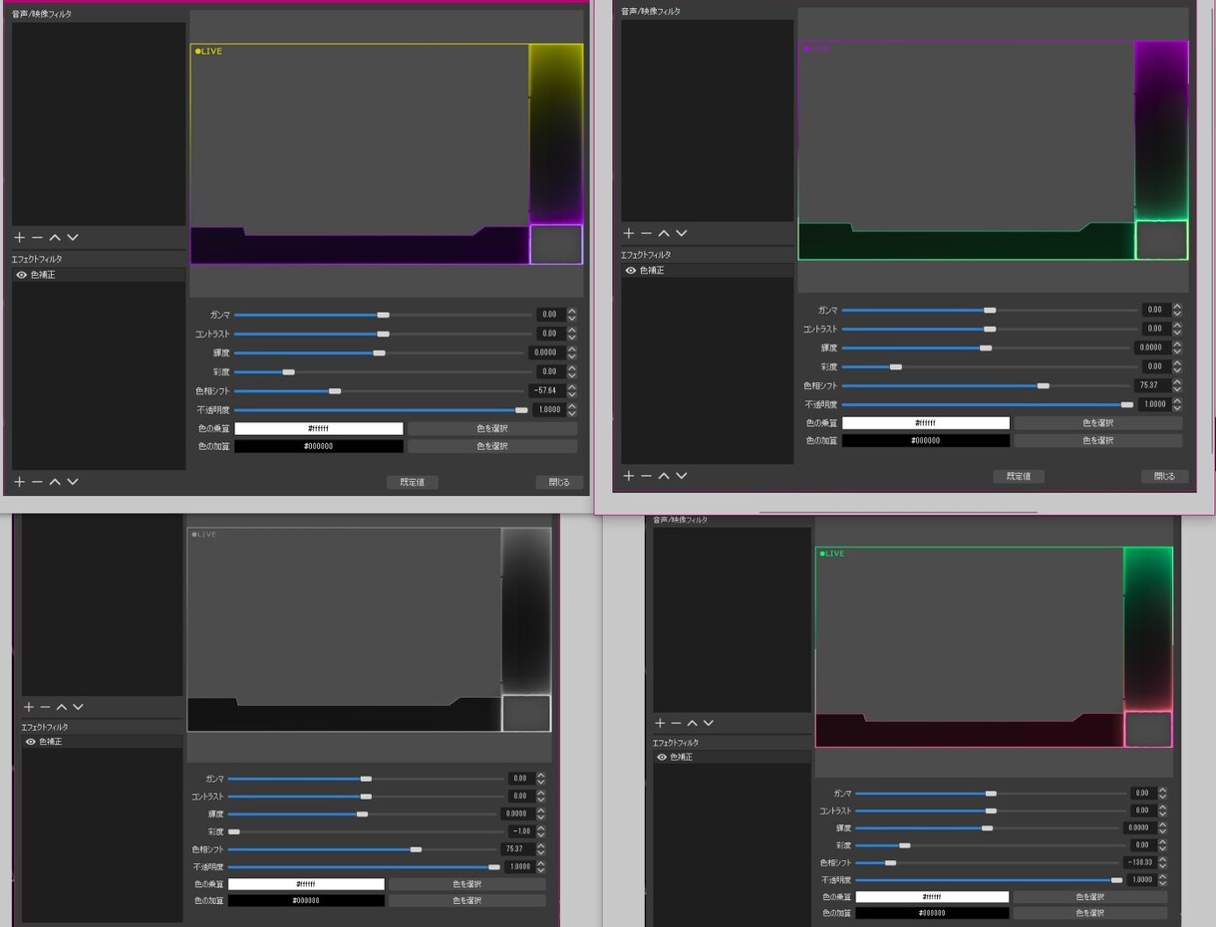Move effect filter down in the yellow LIVE window
The width and height of the screenshot is (1216, 927).
click(73, 482)
